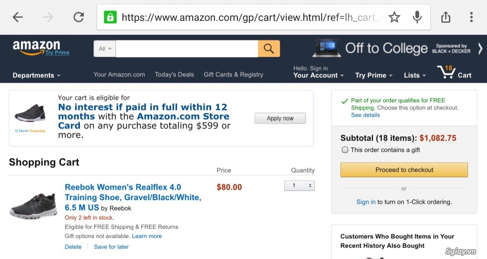The image size is (487, 259).
Task: Click the 'Save for later' link
Action: (x=111, y=247)
